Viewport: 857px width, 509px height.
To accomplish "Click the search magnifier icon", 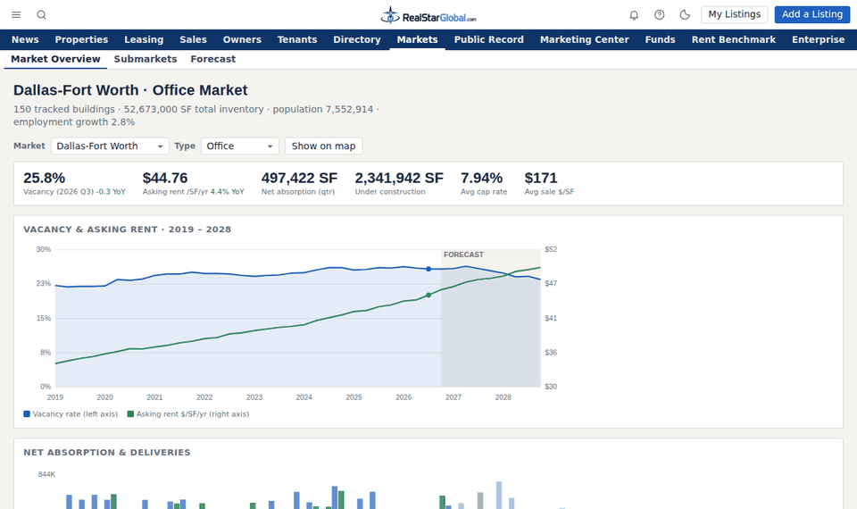I will [42, 15].
